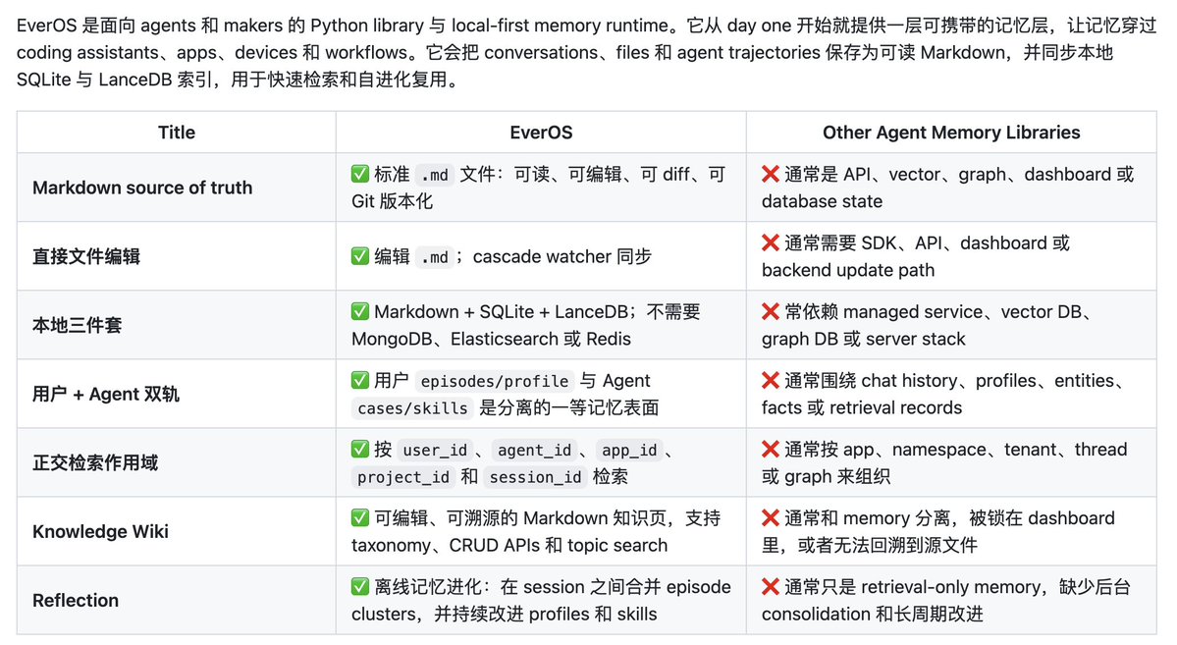Image resolution: width=1177 pixels, height=645 pixels.
Task: Click the 用户 + Agent 双轨 row title
Action: point(106,395)
